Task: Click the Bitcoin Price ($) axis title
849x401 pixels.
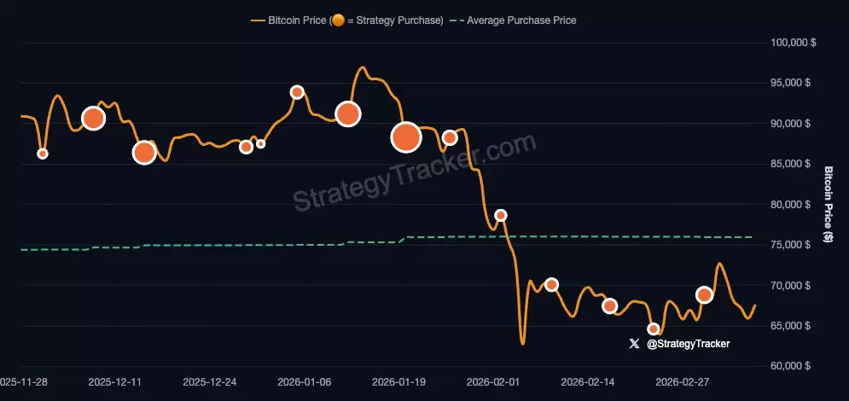Action: tap(827, 205)
